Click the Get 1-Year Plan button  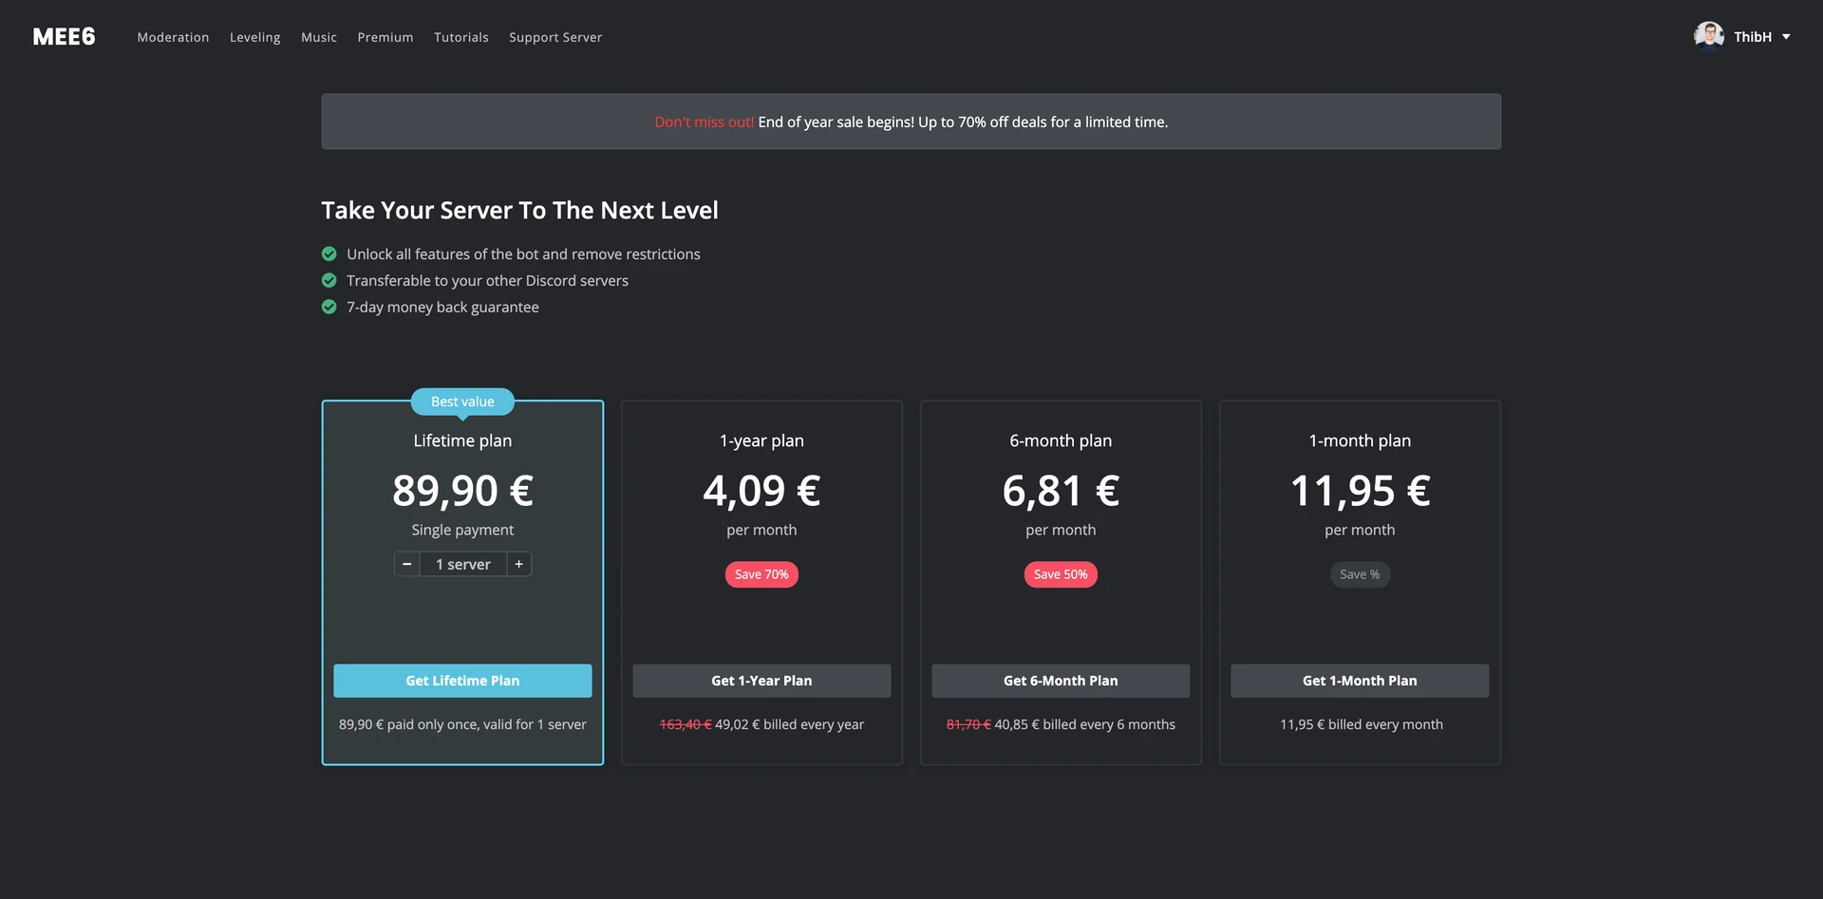[761, 680]
